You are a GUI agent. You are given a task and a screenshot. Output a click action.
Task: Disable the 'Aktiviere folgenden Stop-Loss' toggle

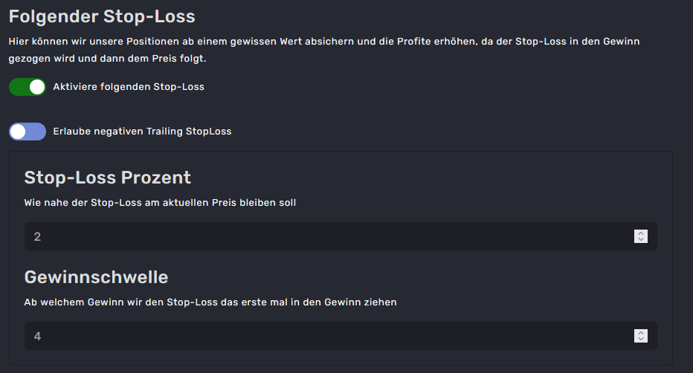pos(27,87)
